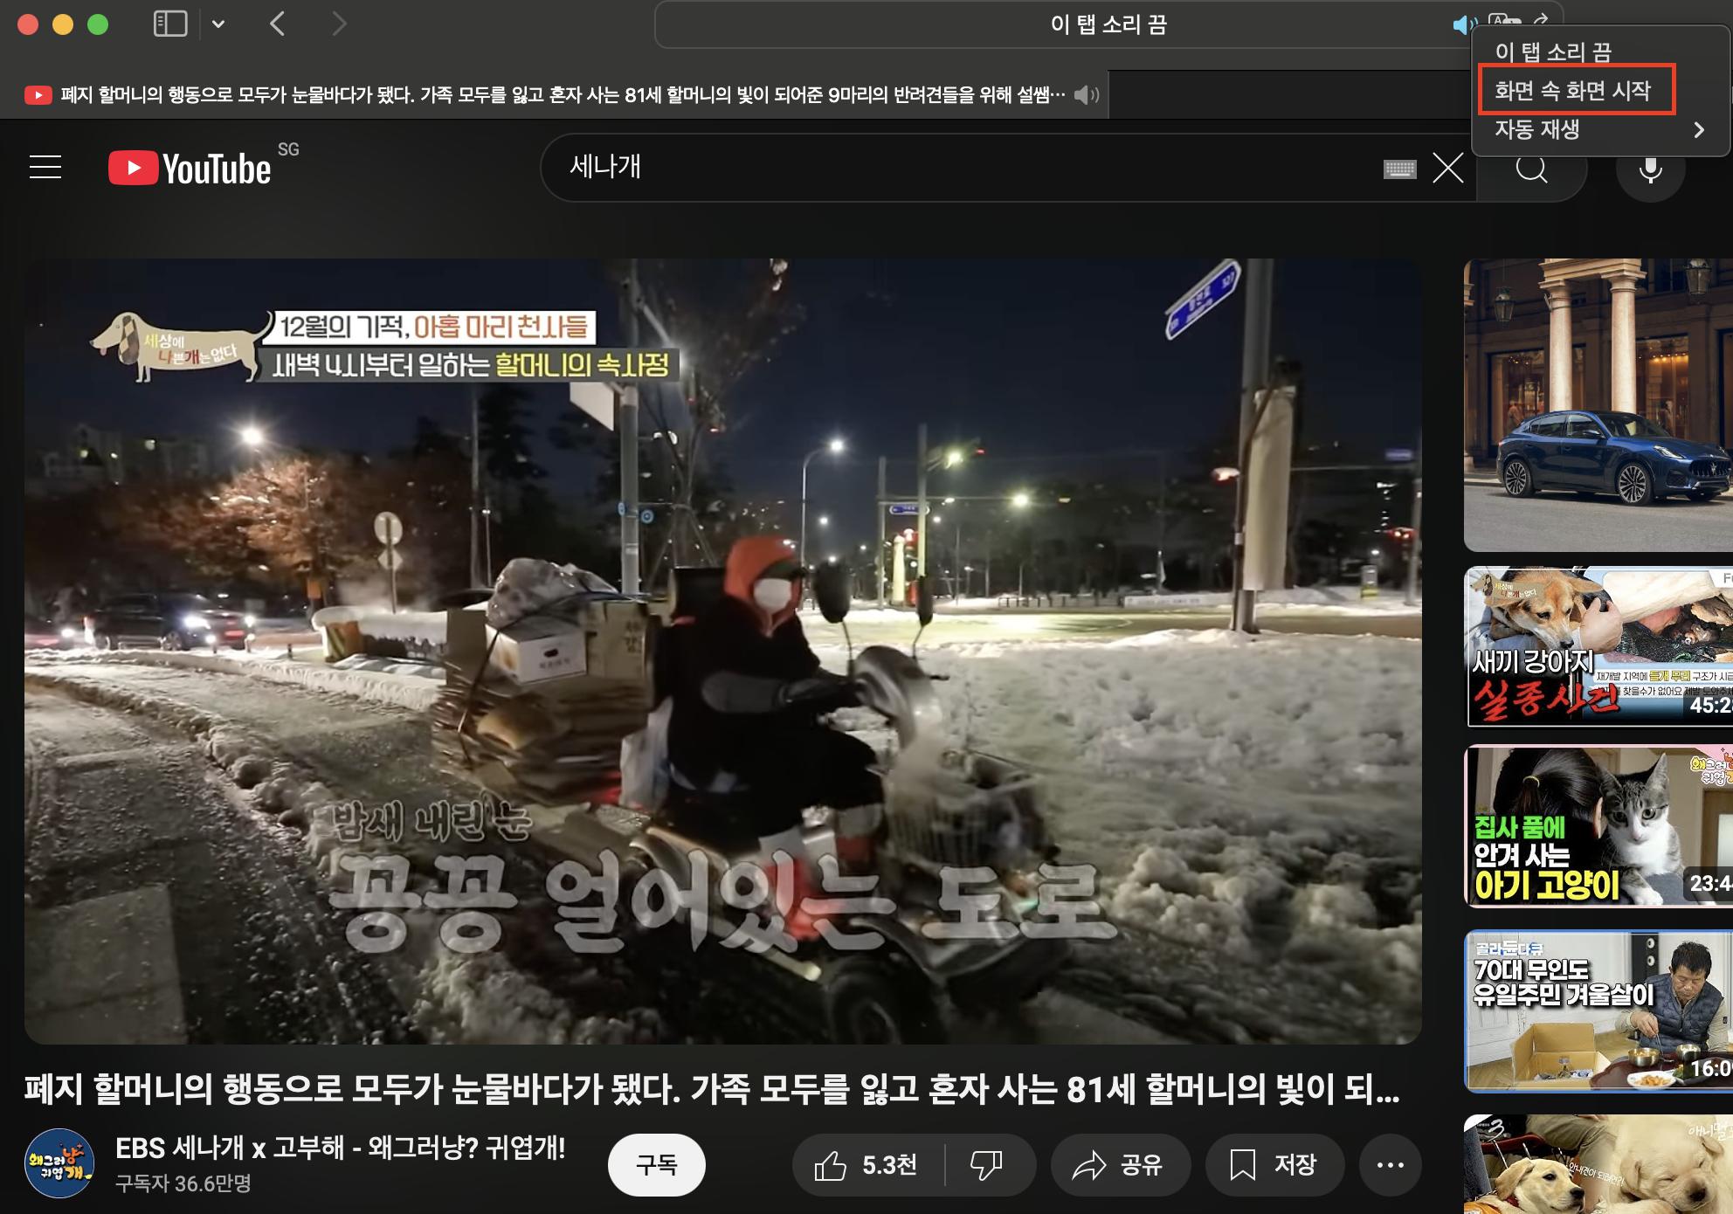Select 화면 속 화면 시작 menu item
This screenshot has height=1214, width=1733.
(1575, 90)
